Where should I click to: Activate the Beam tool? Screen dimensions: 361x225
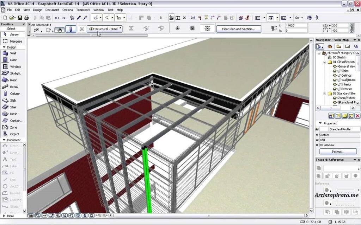pos(13,86)
